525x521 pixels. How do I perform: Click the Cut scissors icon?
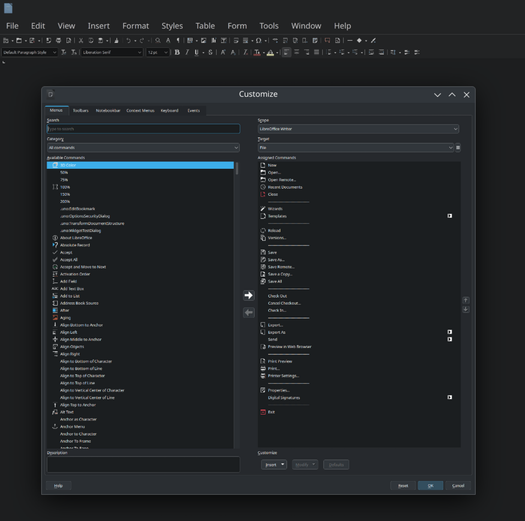81,40
